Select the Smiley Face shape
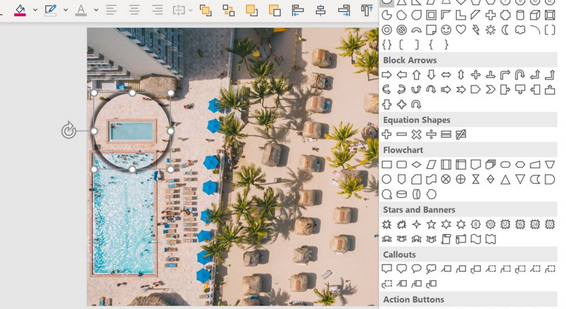The image size is (566, 309). (x=446, y=30)
